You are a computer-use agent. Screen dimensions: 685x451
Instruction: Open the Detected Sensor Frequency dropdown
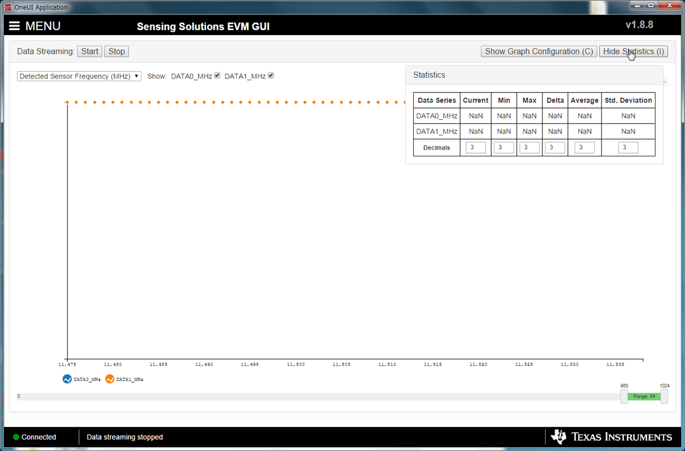(x=79, y=76)
